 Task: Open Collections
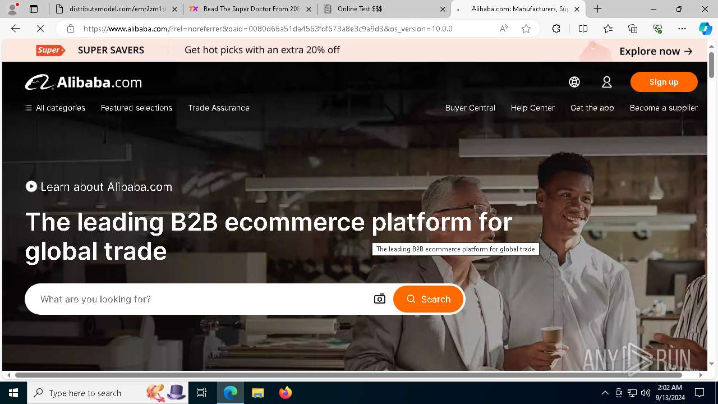[x=633, y=29]
